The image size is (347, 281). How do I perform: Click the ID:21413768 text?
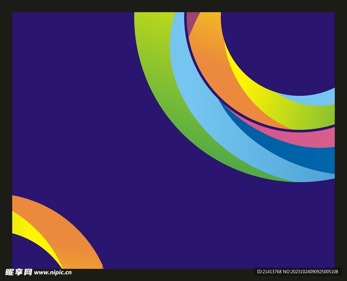coord(269,272)
